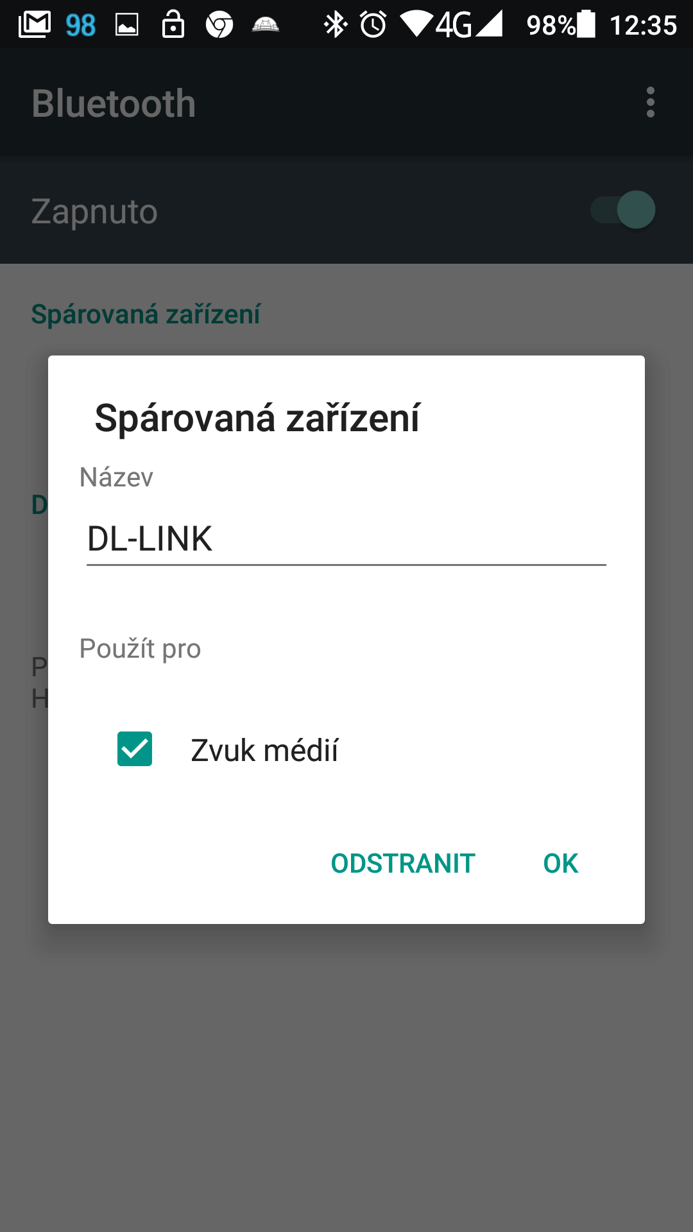Tap the blue 98 notification icon
Image resolution: width=693 pixels, height=1232 pixels.
81,25
